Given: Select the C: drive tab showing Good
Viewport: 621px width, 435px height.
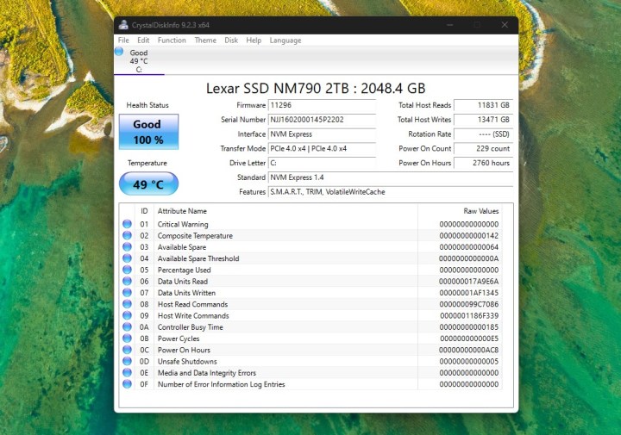Looking at the screenshot, I should click(x=138, y=61).
